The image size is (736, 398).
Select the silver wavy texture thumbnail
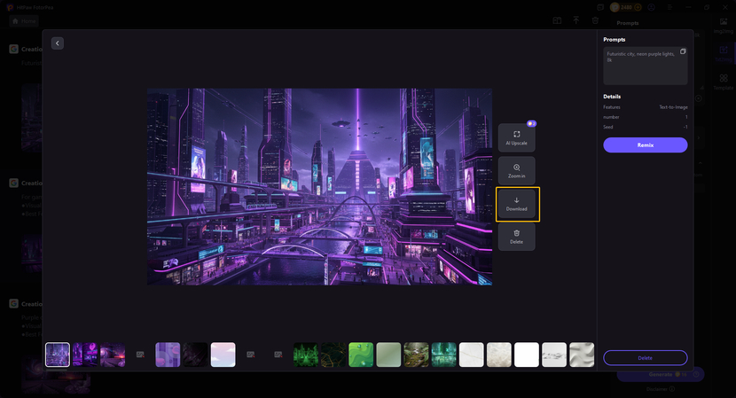(582, 355)
